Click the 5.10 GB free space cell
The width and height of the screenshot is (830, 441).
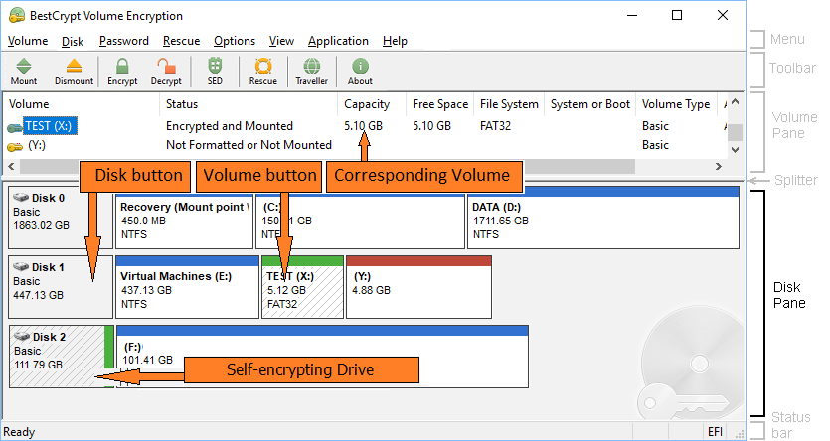coord(432,126)
